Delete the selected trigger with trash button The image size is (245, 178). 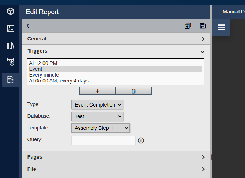(x=133, y=91)
